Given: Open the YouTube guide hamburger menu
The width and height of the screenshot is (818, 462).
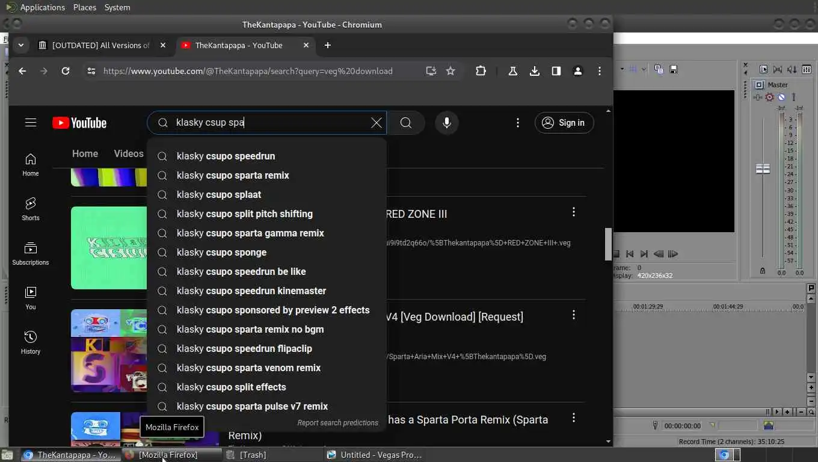Looking at the screenshot, I should click(31, 123).
